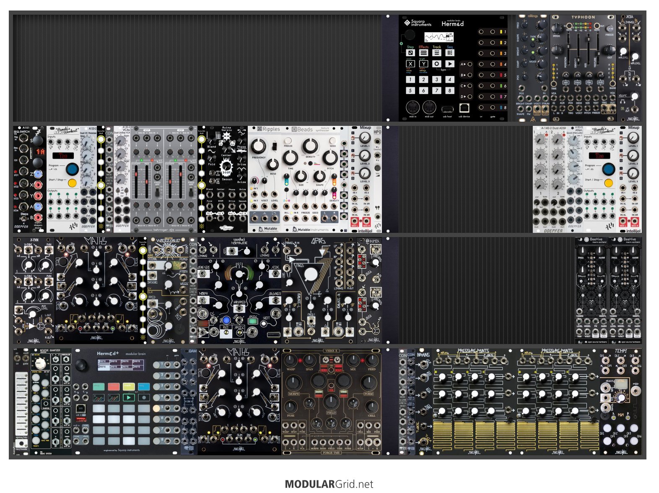Click the encoder knob on Hermod+
The image size is (659, 493).
81,365
